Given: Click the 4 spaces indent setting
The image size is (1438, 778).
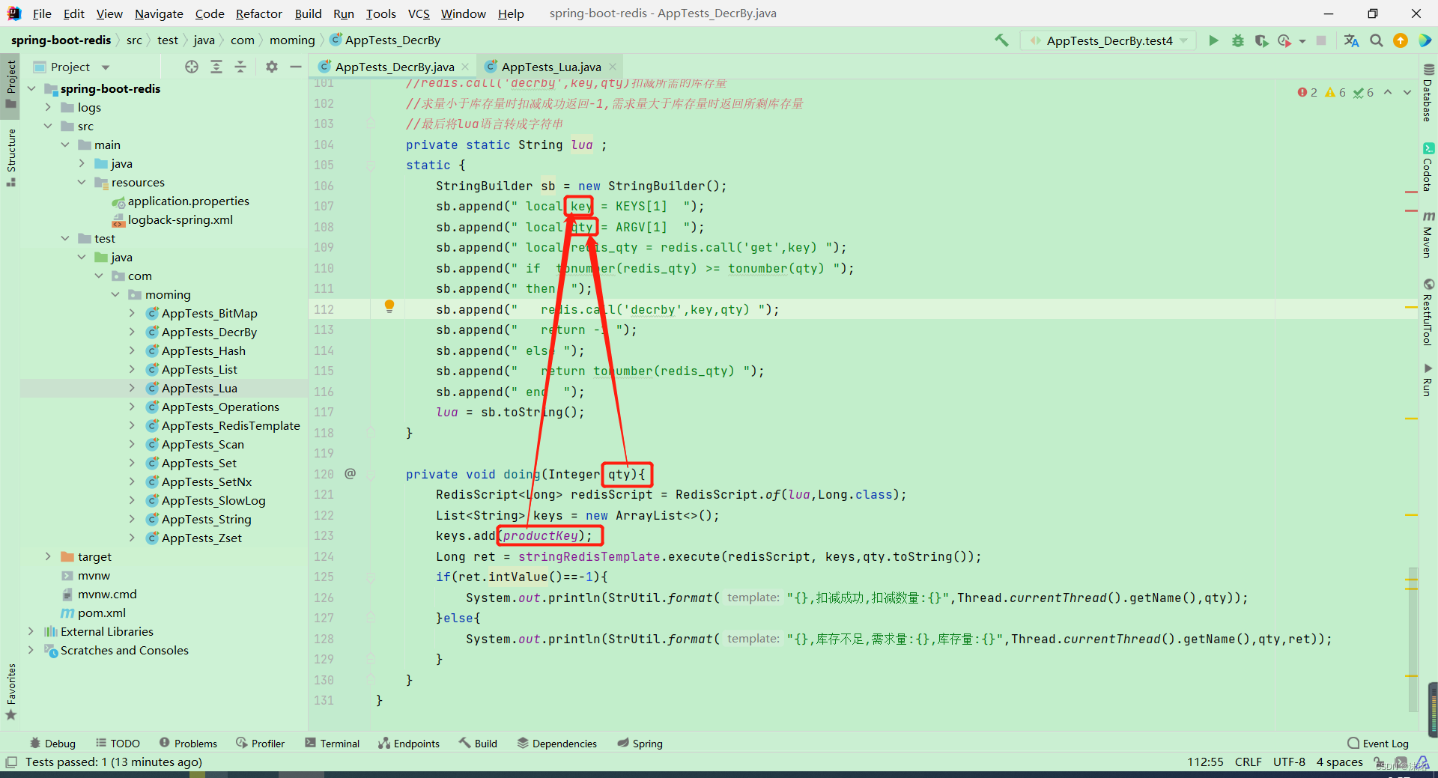Looking at the screenshot, I should coord(1340,762).
